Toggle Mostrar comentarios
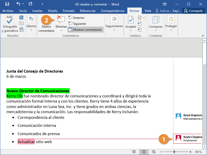Image resolution: width=207 pixels, height=155 pixels. pos(85,29)
